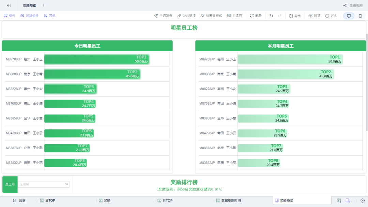Open the 其他 menu
This screenshot has width=368, height=207.
coord(49,16)
